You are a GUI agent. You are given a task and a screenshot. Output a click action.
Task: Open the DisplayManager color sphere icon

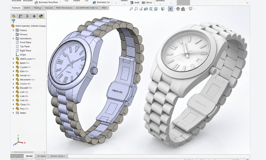click(x=41, y=16)
